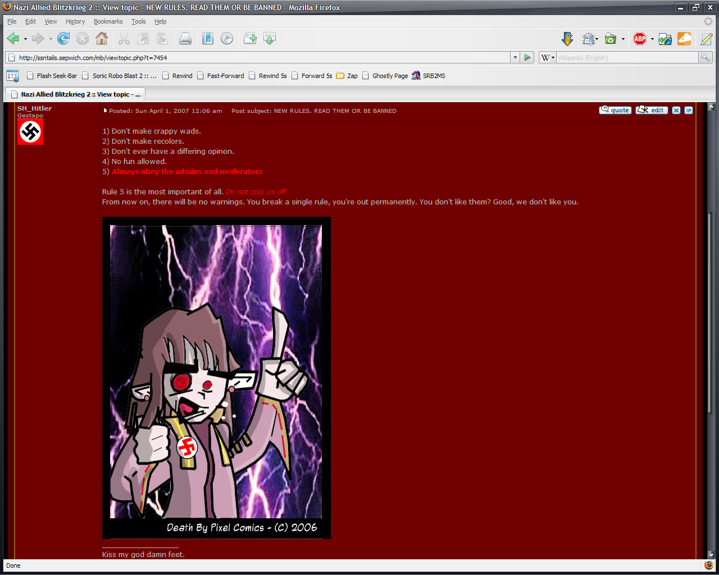Expand the Adblock Plus dropdown arrow
Viewport: 719px width, 575px height.
652,39
